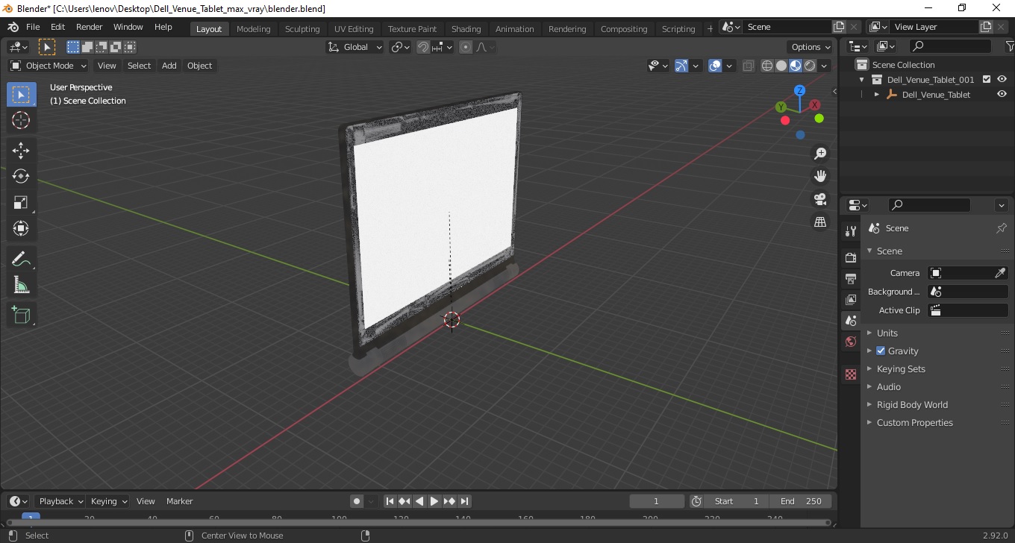Open the Global transform orientation dropdown

pyautogui.click(x=355, y=47)
